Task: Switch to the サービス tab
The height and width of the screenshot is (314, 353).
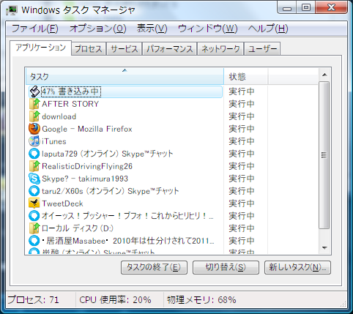Action: pyautogui.click(x=125, y=49)
